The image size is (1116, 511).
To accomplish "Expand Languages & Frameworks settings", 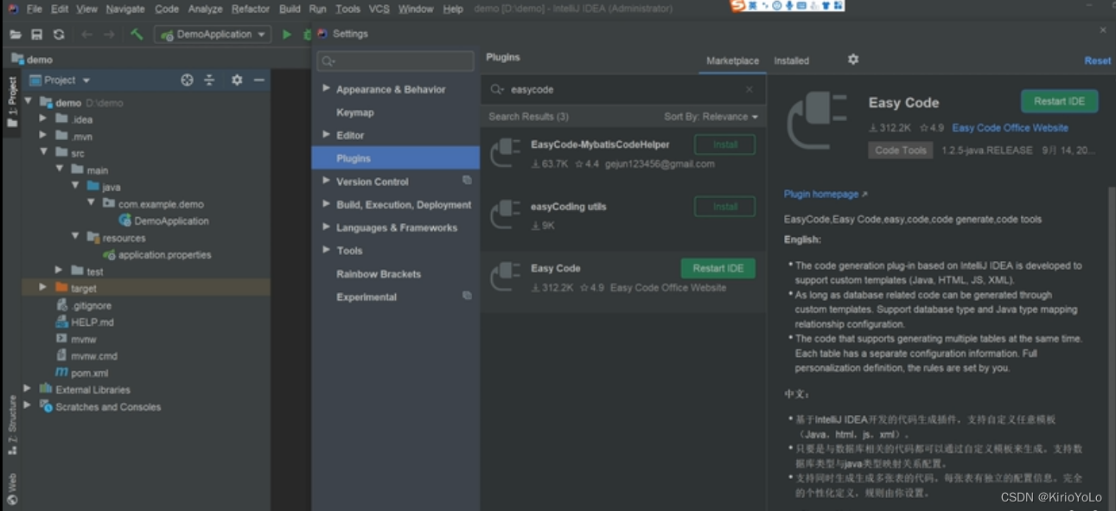I will (x=326, y=227).
